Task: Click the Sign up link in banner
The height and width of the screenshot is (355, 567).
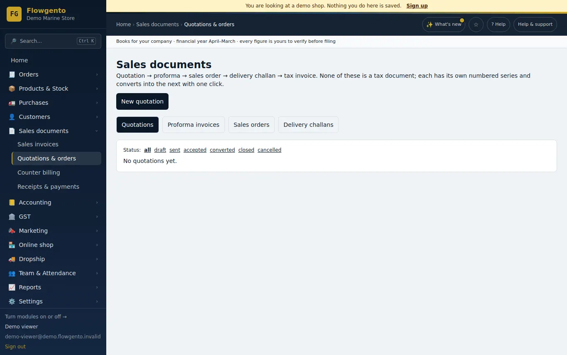Action: [x=417, y=6]
